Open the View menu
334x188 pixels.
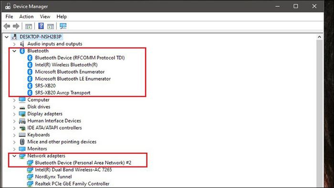click(x=45, y=17)
